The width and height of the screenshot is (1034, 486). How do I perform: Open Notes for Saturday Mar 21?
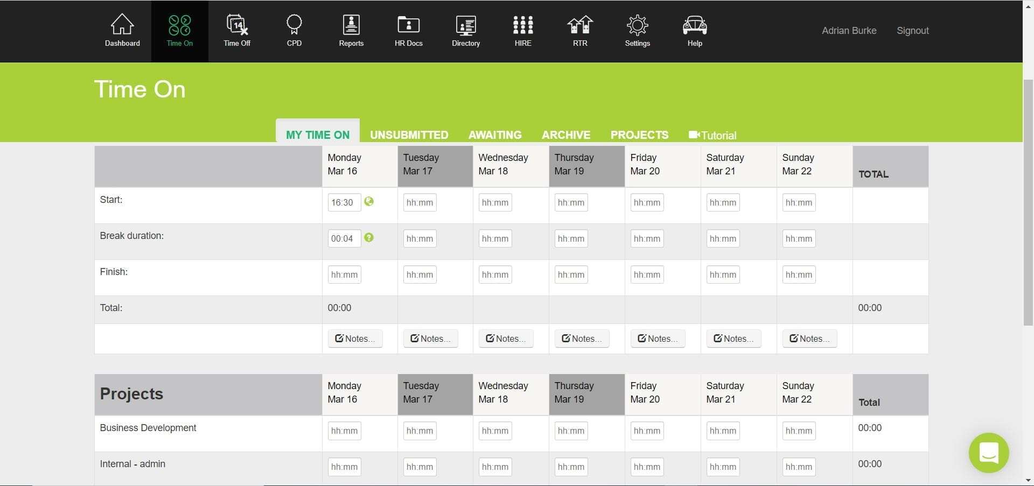pyautogui.click(x=734, y=339)
